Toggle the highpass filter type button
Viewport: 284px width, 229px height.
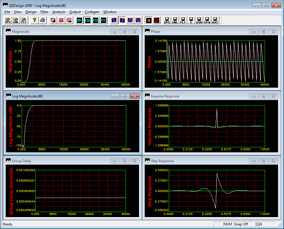click(x=122, y=20)
